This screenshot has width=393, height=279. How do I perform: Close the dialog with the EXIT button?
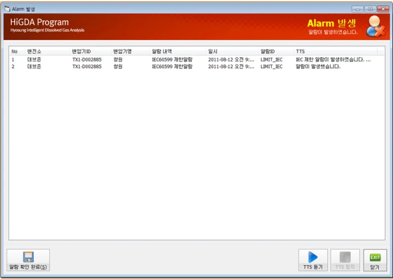(x=375, y=260)
